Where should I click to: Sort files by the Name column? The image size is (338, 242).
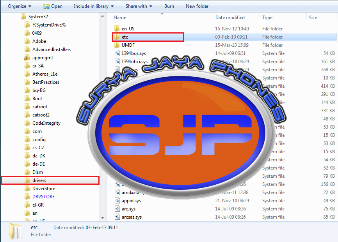click(x=120, y=18)
